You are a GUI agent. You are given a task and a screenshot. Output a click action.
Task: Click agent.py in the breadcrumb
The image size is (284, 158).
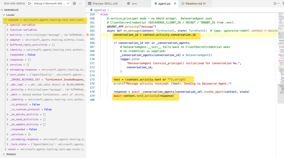coord(100,10)
